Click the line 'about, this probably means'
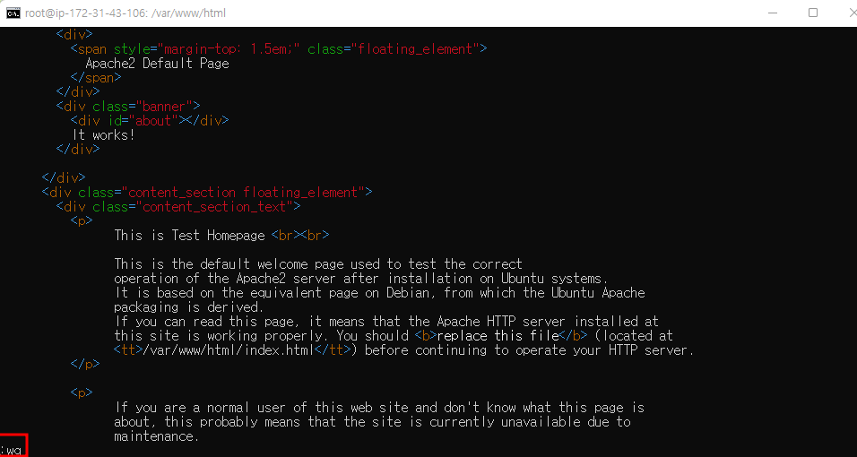The image size is (857, 457). tap(372, 422)
